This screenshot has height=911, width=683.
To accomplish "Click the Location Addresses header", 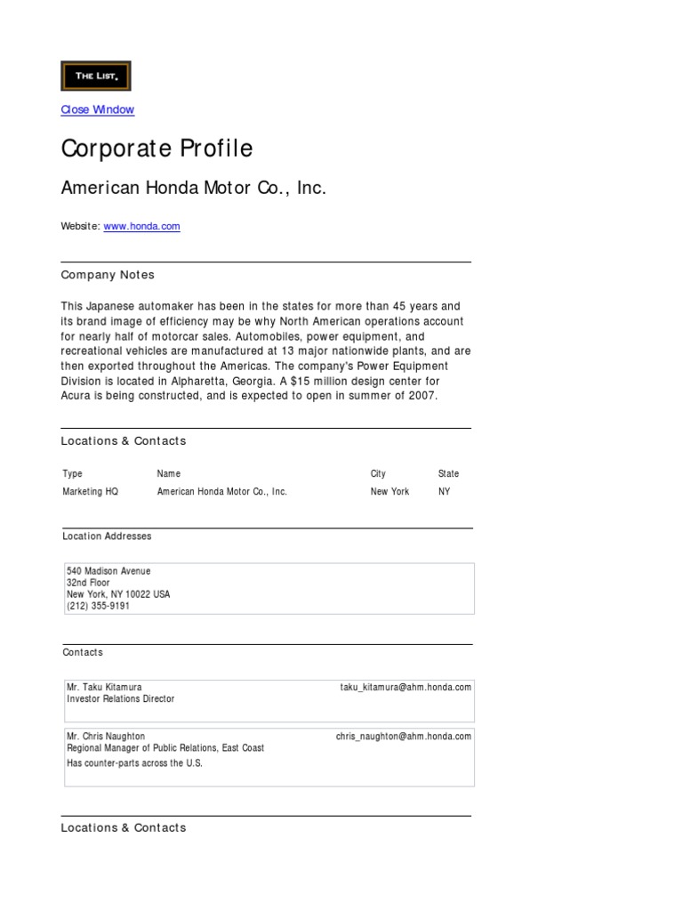I will click(x=107, y=536).
